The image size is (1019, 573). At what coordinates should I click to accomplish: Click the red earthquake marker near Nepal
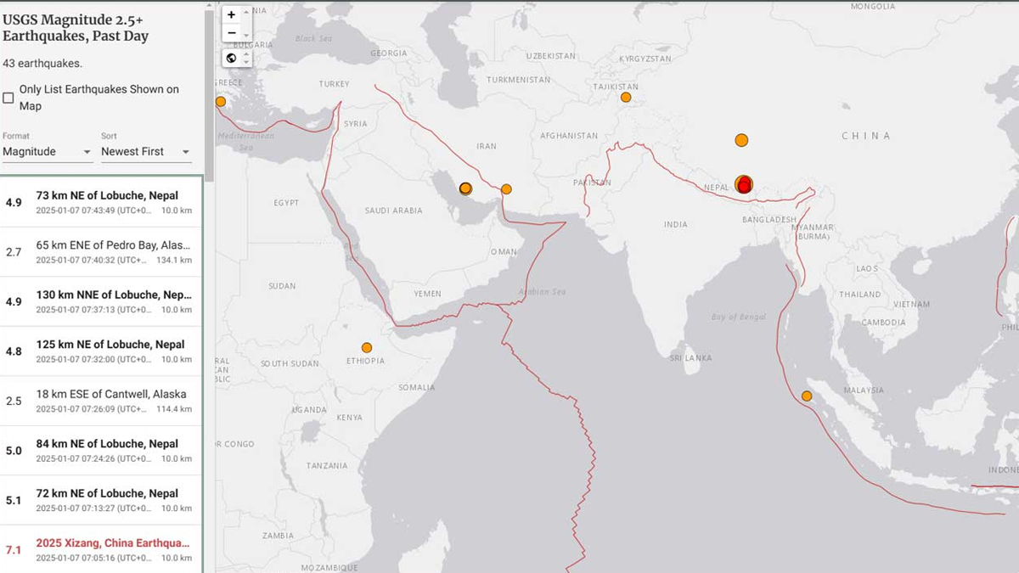(x=745, y=186)
